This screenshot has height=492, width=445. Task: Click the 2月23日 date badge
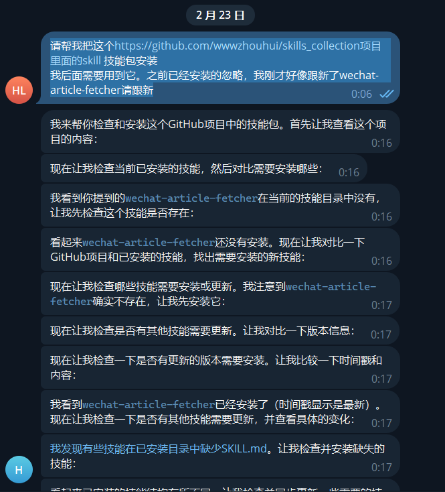[x=220, y=15]
